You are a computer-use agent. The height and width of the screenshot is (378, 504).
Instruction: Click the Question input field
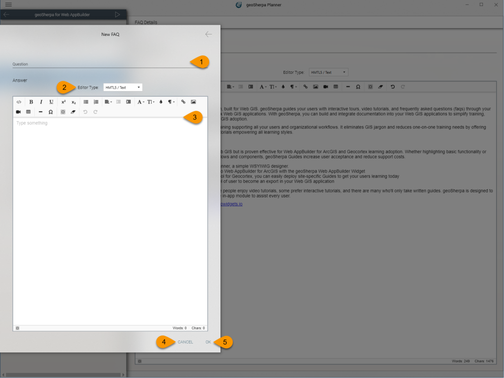pos(109,63)
